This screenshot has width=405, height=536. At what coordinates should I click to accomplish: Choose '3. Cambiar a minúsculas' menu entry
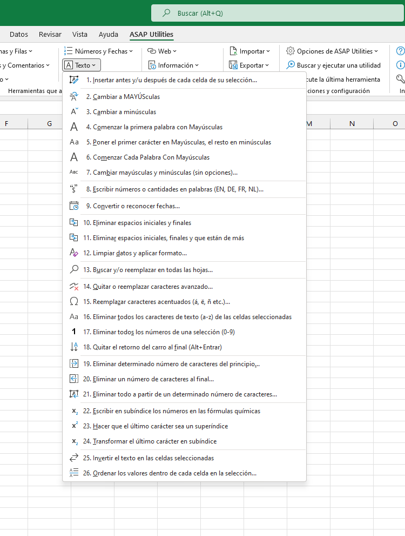click(184, 112)
